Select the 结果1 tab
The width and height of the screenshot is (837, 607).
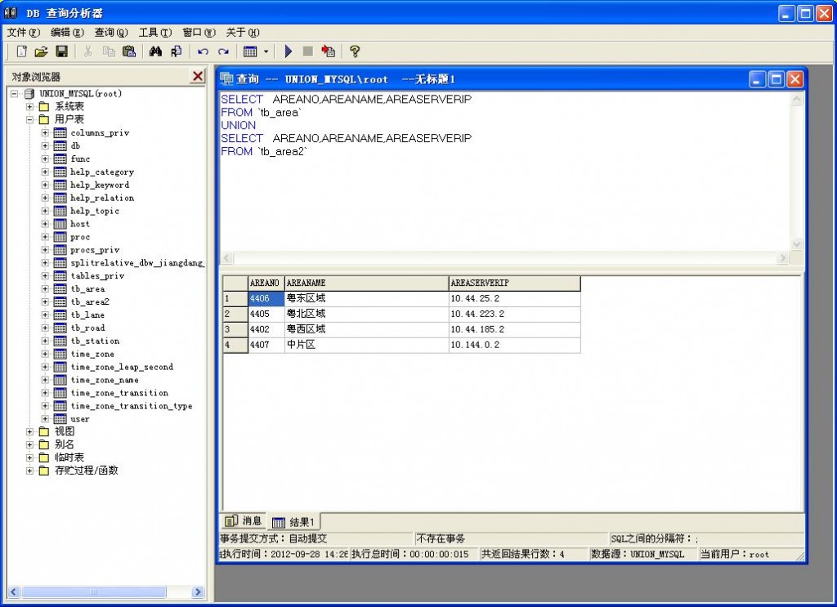(295, 521)
